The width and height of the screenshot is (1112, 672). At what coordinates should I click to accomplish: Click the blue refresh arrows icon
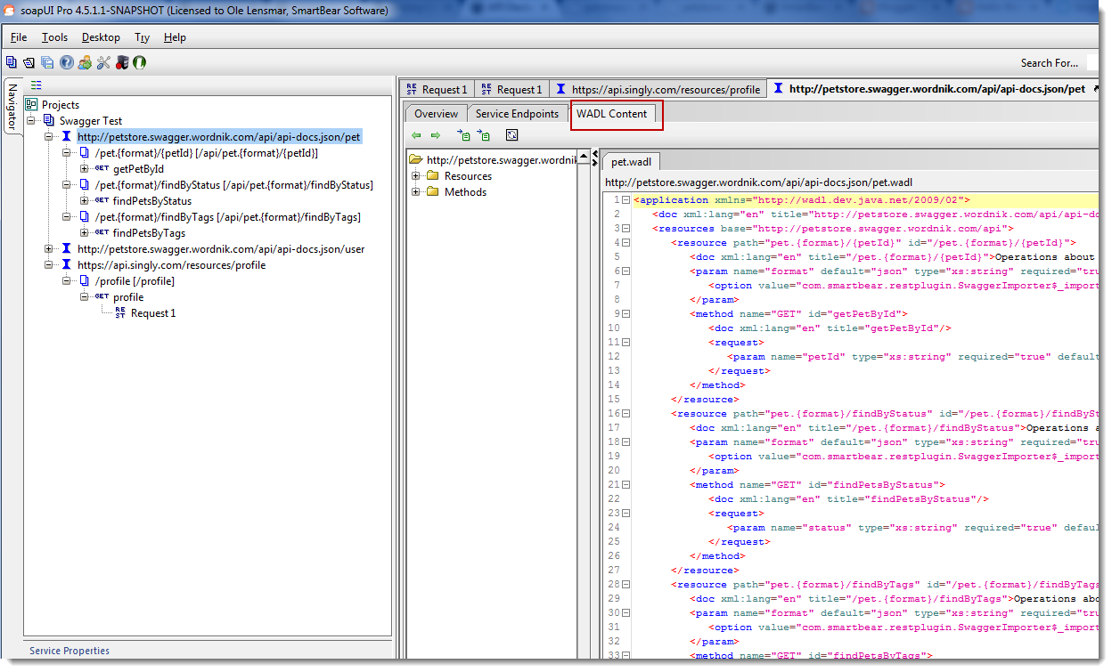[511, 135]
